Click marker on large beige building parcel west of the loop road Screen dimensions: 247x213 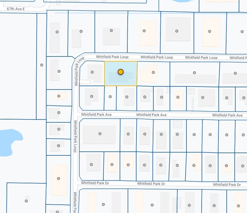[x=58, y=178]
